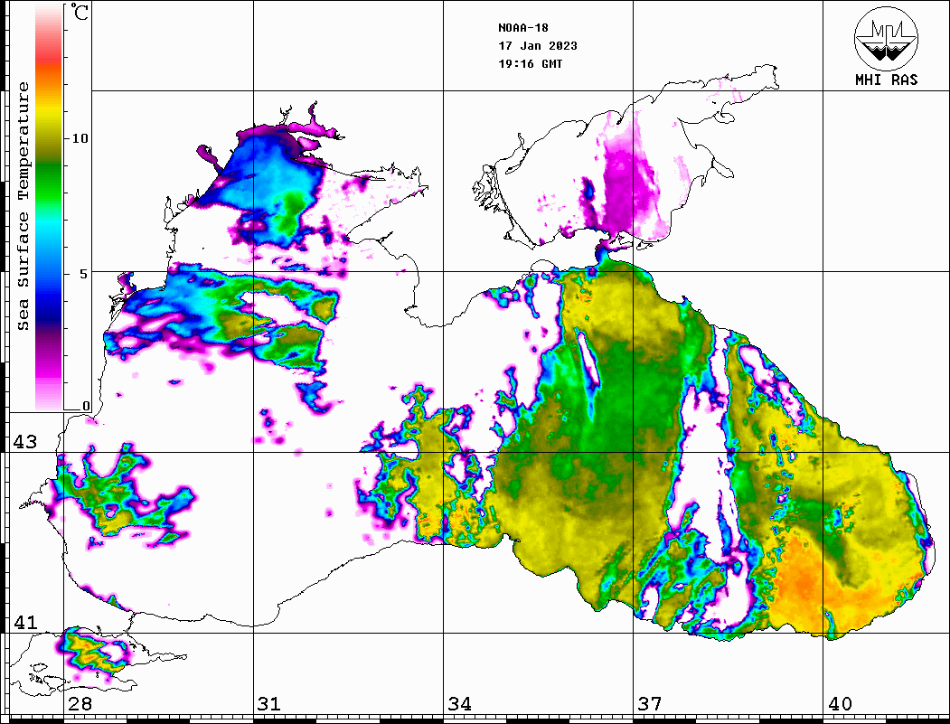Click the °C unit label
This screenshot has height=724, width=950.
[79, 12]
